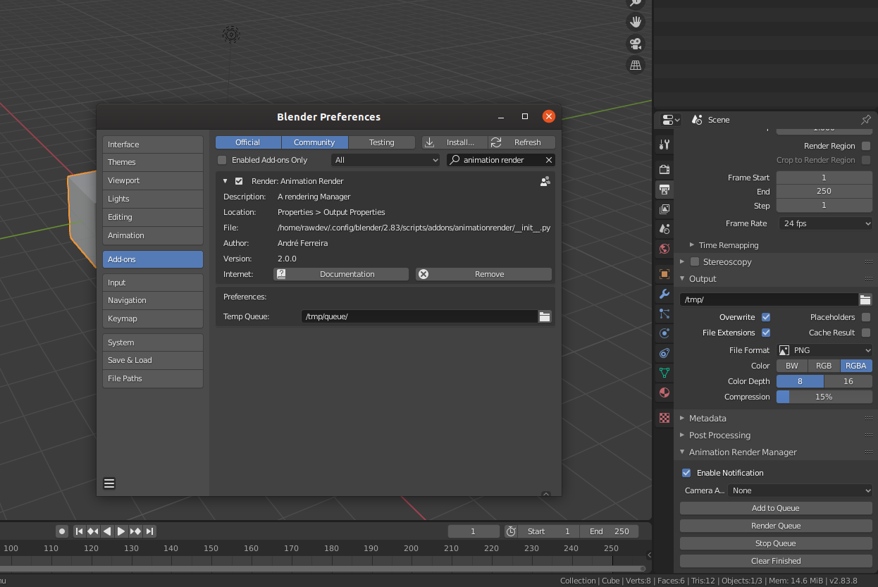Toggle camera view icon in viewport

pos(636,44)
